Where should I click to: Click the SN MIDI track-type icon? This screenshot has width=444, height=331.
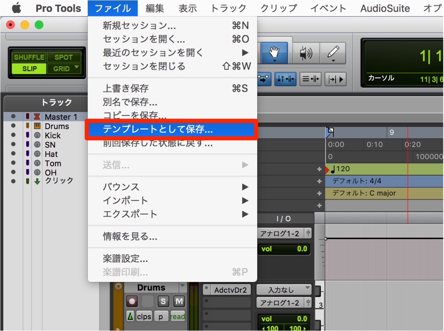coord(37,145)
